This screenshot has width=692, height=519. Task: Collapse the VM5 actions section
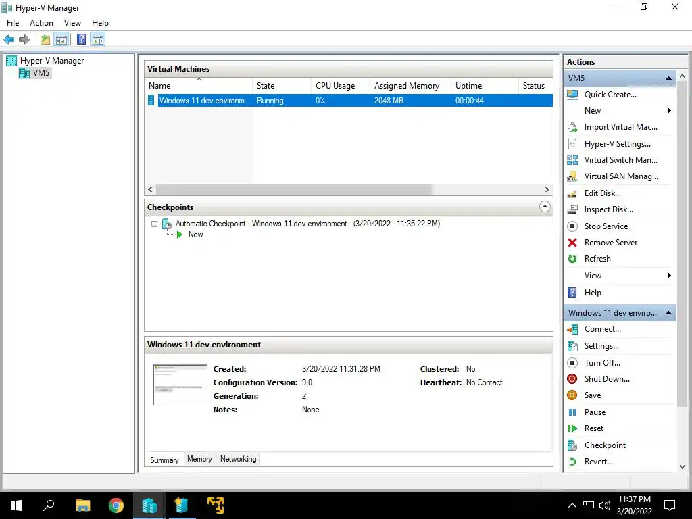point(668,78)
